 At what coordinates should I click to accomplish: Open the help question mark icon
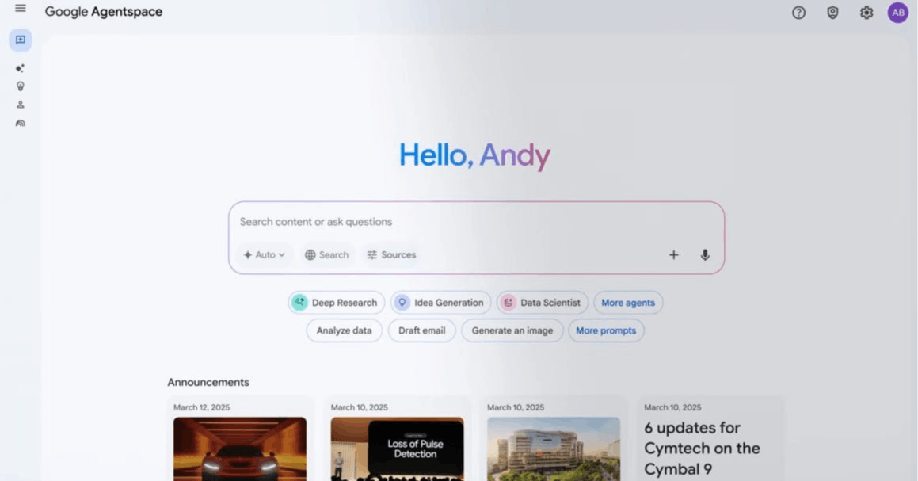pyautogui.click(x=798, y=13)
